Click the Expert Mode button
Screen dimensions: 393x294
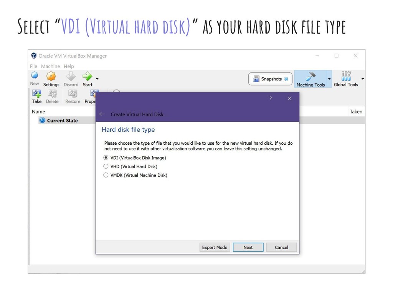pyautogui.click(x=215, y=247)
